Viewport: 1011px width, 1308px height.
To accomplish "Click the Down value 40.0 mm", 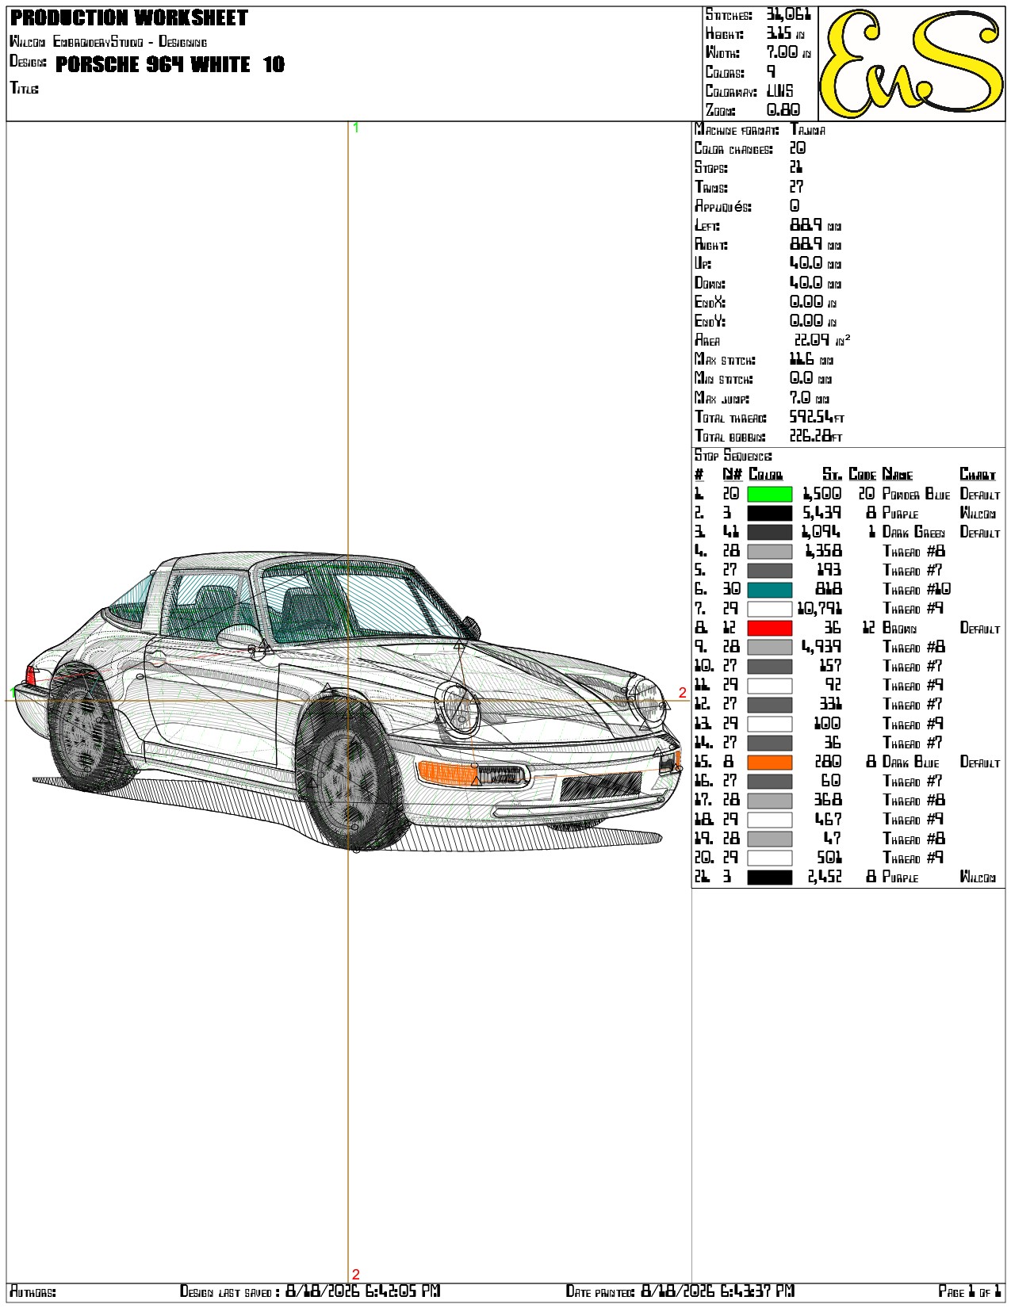I will pos(815,283).
